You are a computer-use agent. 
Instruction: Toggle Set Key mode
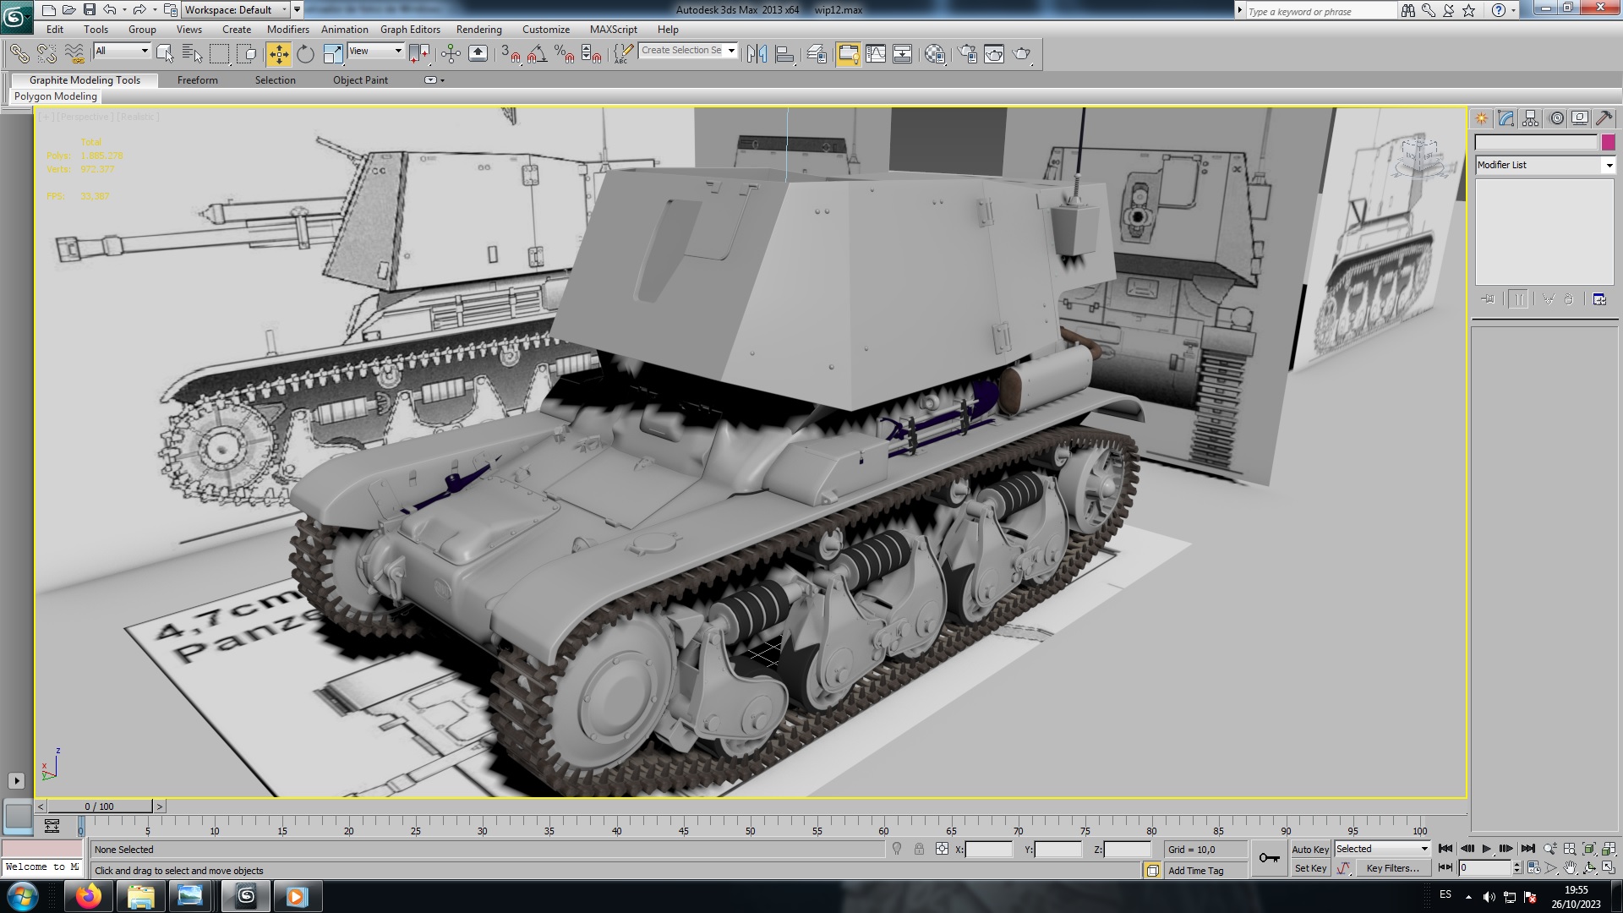coord(1309,868)
